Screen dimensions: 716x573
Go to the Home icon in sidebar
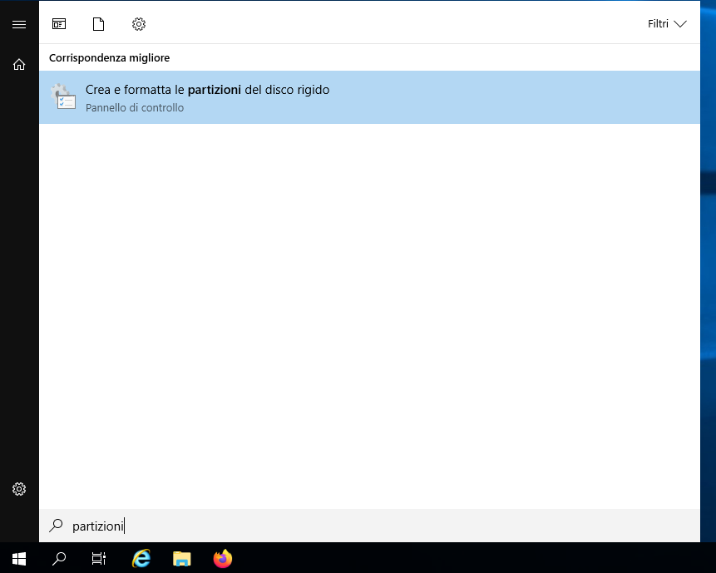click(x=19, y=64)
